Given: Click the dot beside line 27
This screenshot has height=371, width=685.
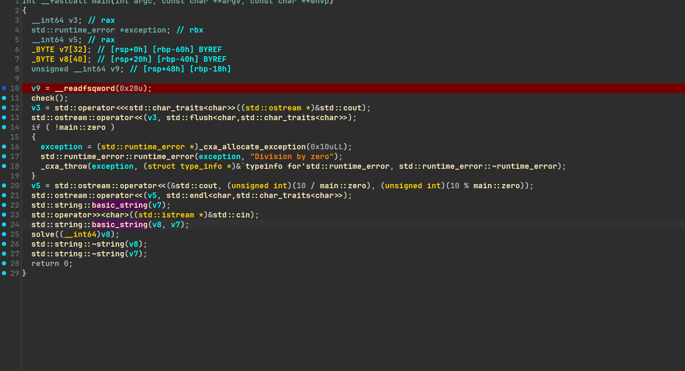Looking at the screenshot, I should (x=4, y=254).
